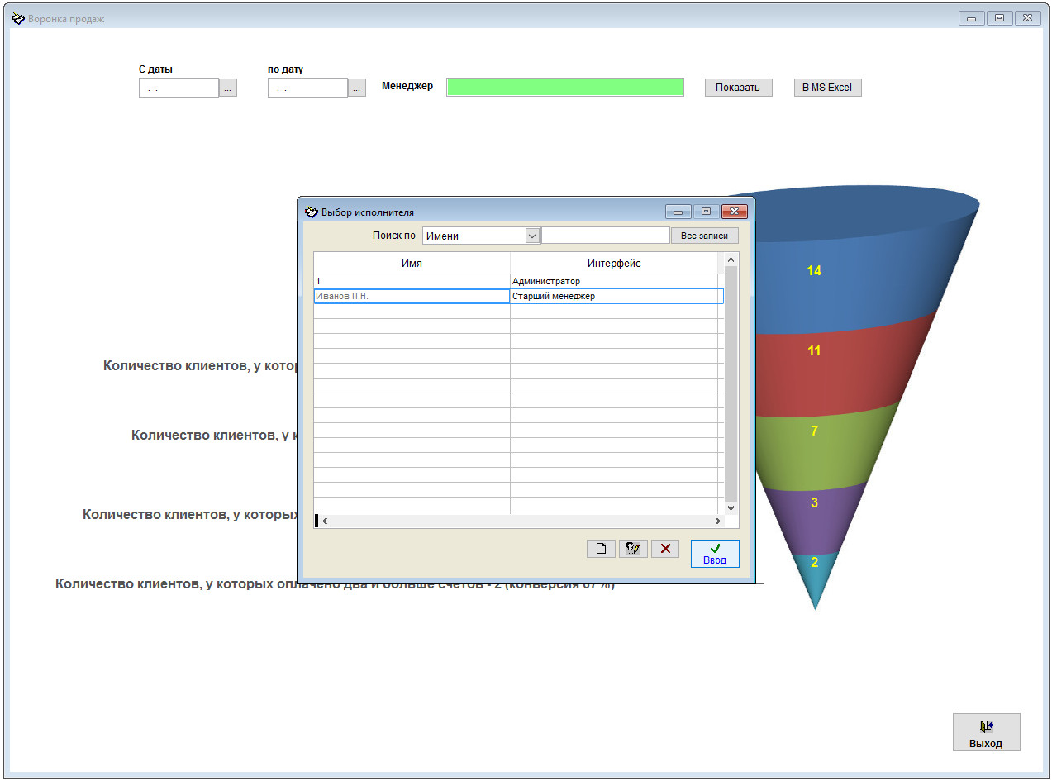
Task: Click the new record icon in dialog
Action: click(x=601, y=549)
